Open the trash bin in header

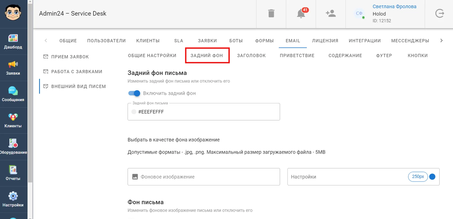coord(271,13)
